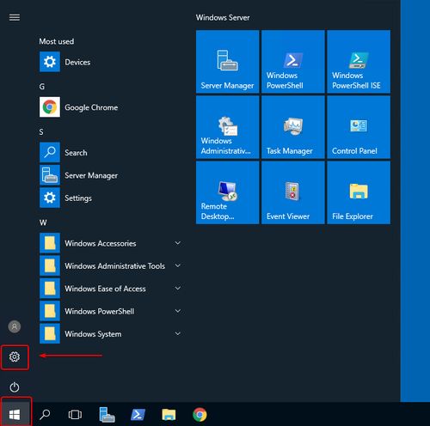Screen dimensions: 430x426
Task: Open Task View from the taskbar
Action: click(x=75, y=415)
